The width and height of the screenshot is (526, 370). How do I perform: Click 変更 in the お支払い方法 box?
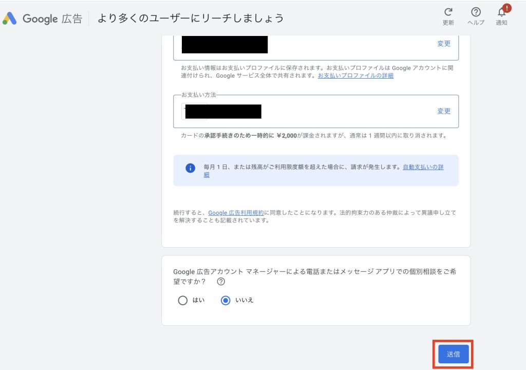click(443, 111)
